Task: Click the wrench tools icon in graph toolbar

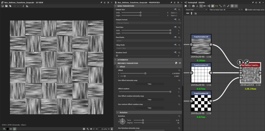Action: 228,6
